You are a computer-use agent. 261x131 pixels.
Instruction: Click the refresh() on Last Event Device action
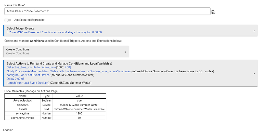click(x=49, y=83)
